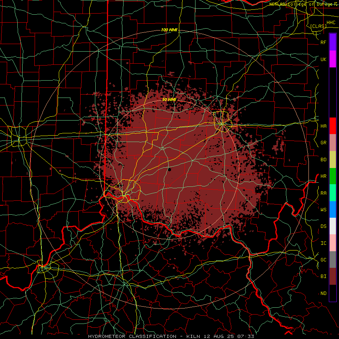Click the blue WS legend swatch
339x339 pixels.
333,209
